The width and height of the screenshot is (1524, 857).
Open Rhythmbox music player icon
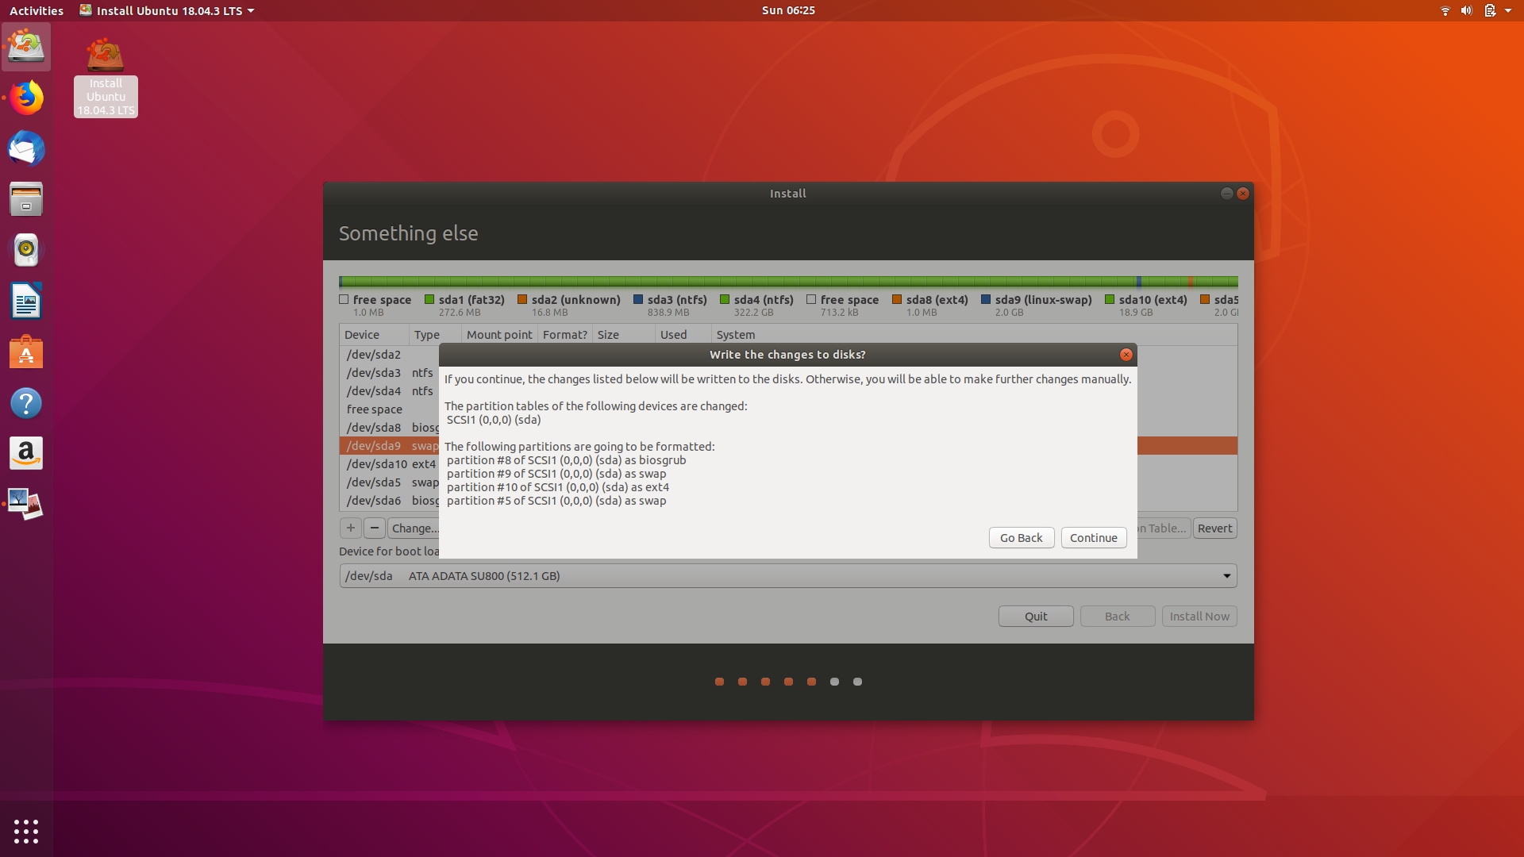coord(26,250)
